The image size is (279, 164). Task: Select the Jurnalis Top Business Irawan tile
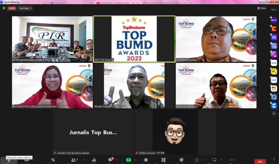pyautogui.click(x=93, y=132)
